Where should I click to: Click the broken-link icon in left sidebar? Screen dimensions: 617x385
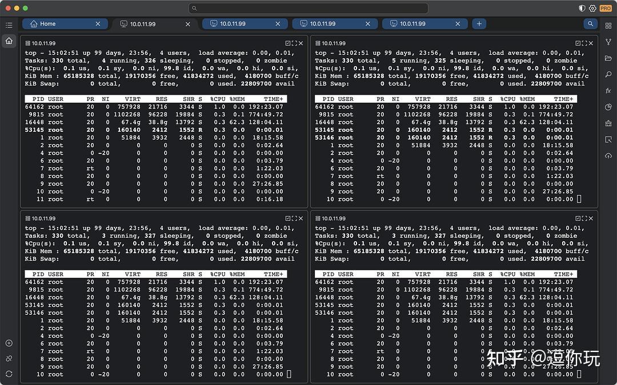click(9, 359)
